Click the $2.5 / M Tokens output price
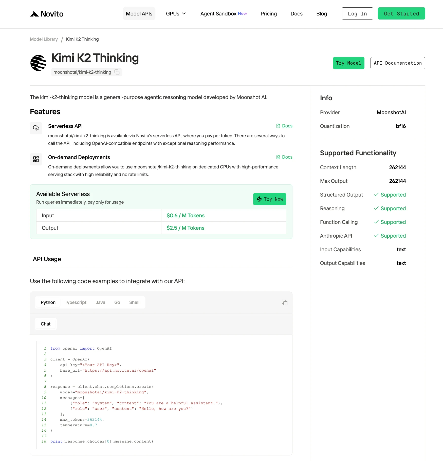Viewport: 443px width, 461px height. (186, 228)
